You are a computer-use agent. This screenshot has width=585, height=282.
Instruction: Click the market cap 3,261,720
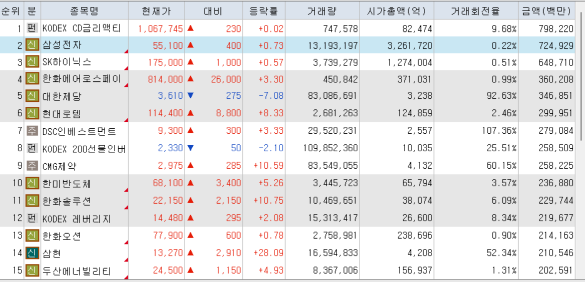point(409,46)
